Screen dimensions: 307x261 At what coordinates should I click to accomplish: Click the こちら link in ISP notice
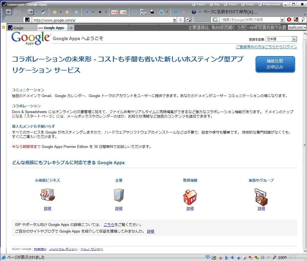109,225
